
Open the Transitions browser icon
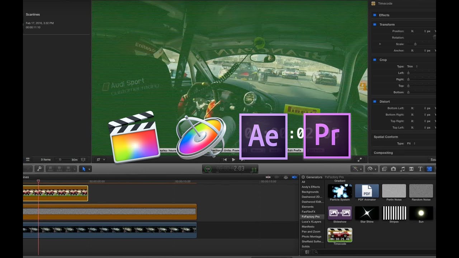tap(411, 169)
